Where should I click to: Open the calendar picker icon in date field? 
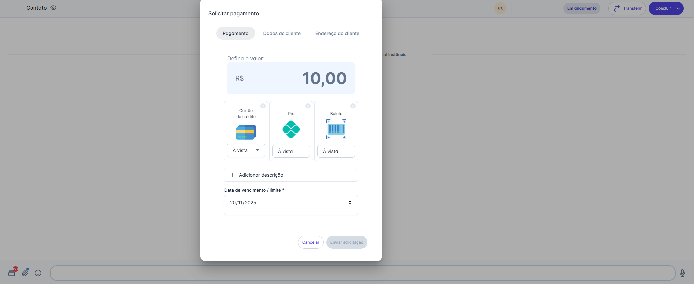tap(350, 202)
